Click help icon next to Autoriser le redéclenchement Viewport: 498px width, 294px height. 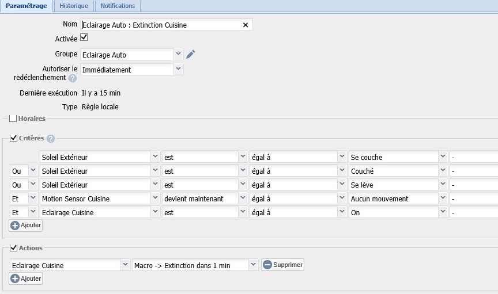73,78
